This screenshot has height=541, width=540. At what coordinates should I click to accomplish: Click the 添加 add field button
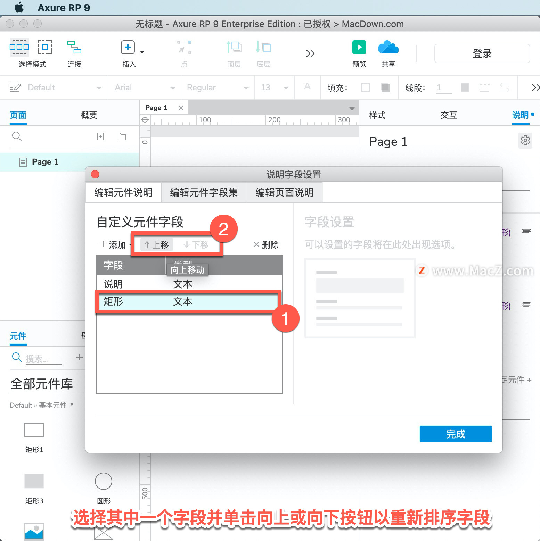(113, 245)
